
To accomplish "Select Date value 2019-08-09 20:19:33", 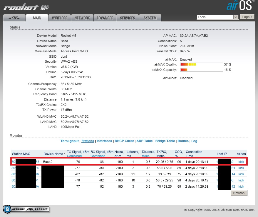I will (76, 77).
